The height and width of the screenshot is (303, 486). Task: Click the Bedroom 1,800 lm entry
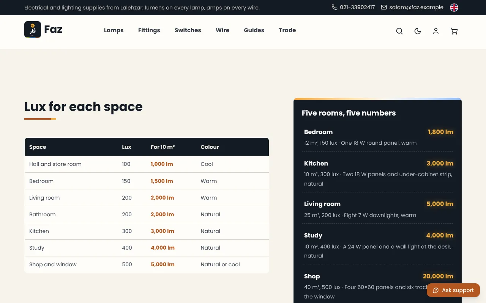pyautogui.click(x=378, y=137)
